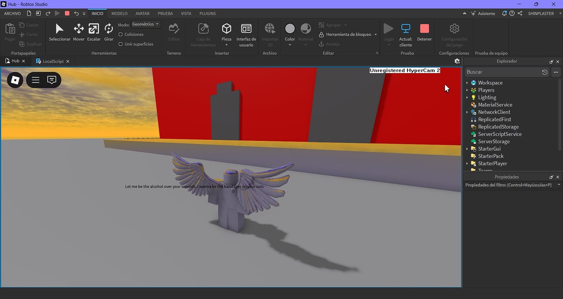This screenshot has height=299, width=563.
Task: Open the ARCHIVO menu
Action: tap(12, 13)
